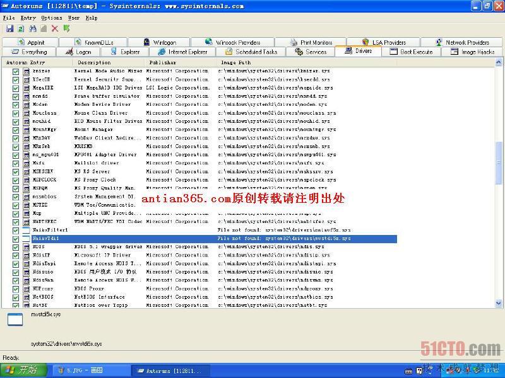Click the driver icon beside MegaIDE
The width and height of the screenshot is (505, 378).
27,88
